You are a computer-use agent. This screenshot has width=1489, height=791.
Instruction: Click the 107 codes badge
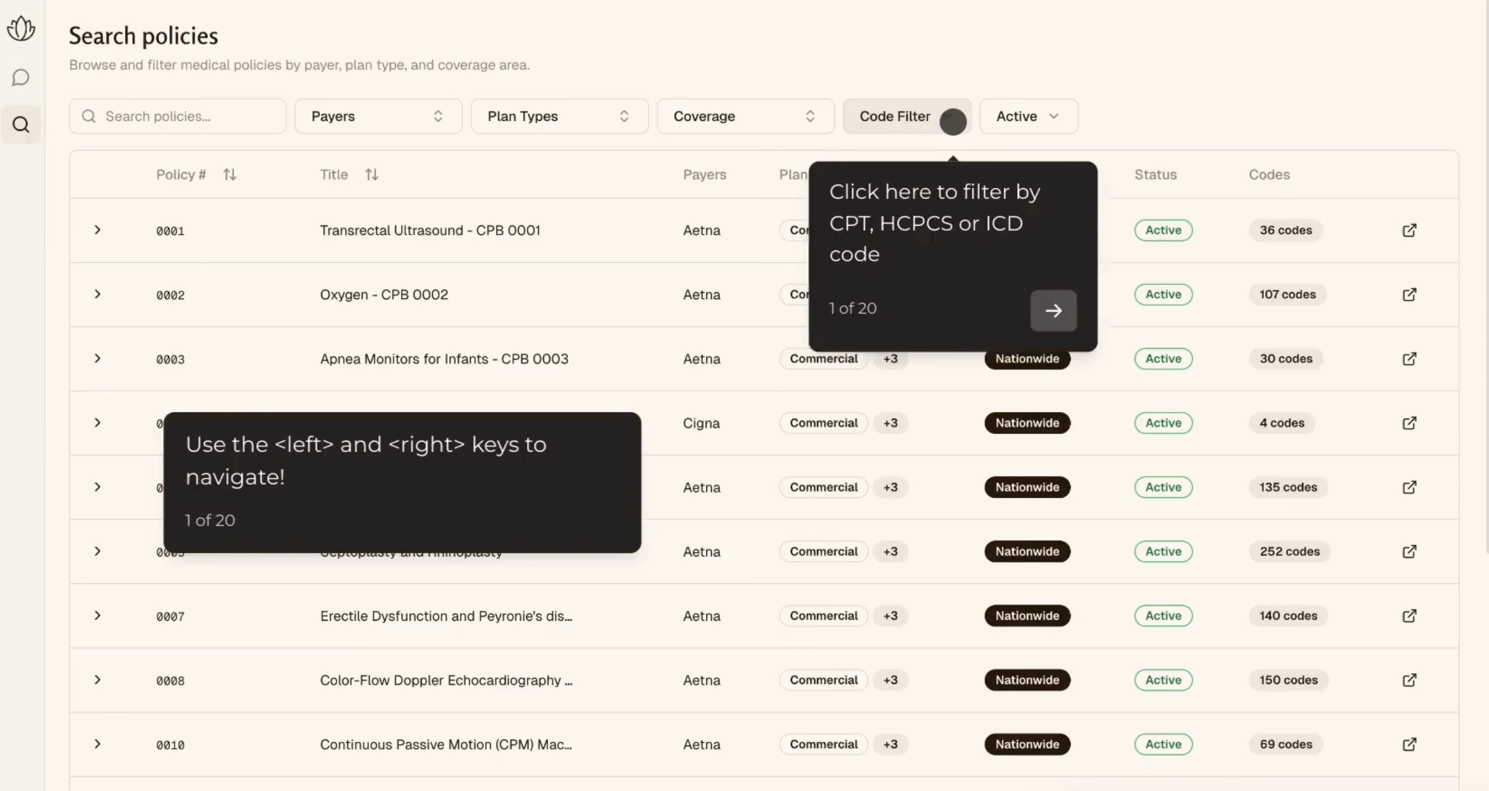tap(1287, 295)
